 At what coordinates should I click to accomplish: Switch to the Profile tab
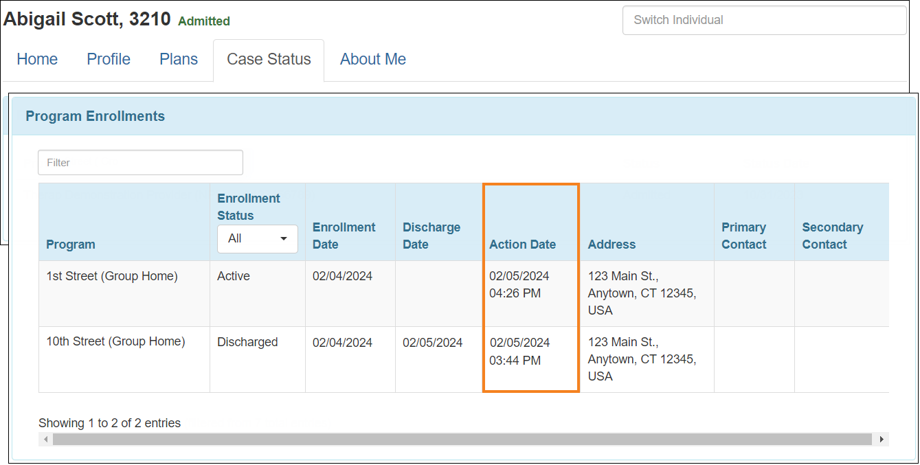point(109,60)
